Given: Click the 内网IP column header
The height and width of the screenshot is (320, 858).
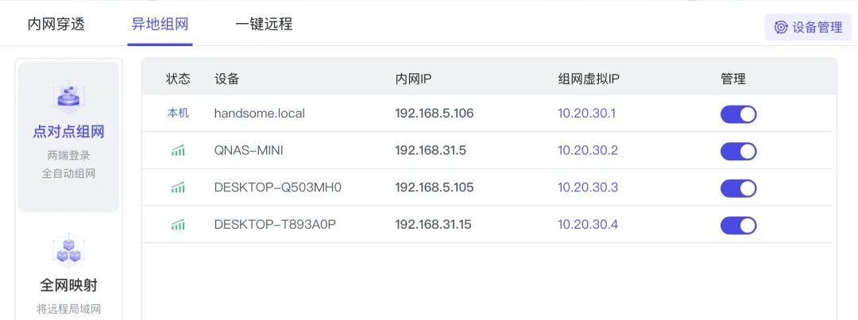Looking at the screenshot, I should (413, 79).
